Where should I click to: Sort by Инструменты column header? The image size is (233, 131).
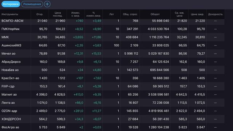click(x=10, y=14)
